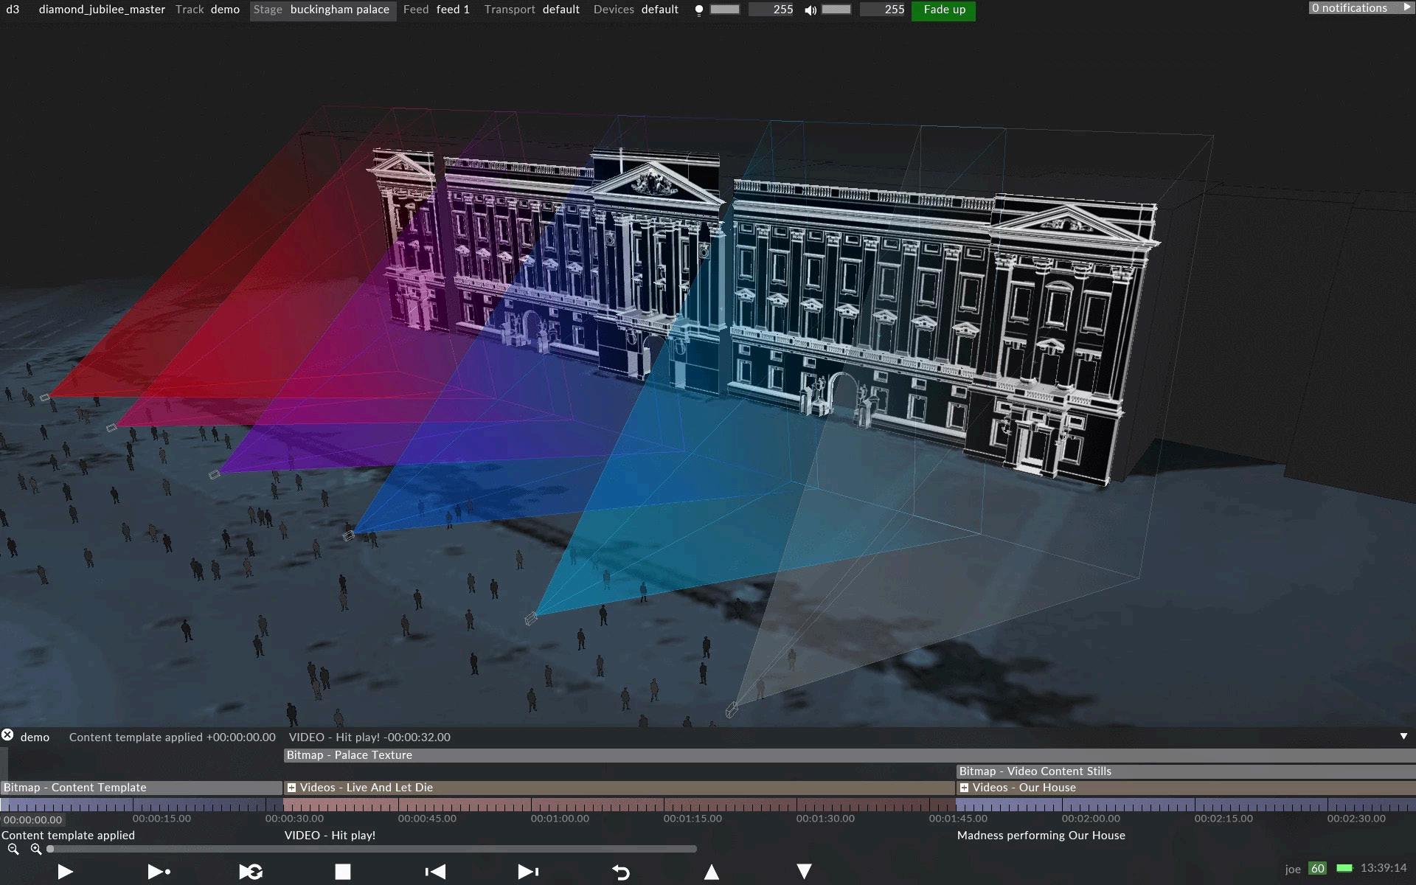Viewport: 1416px width, 885px height.
Task: Click the Fade up button
Action: 943,10
